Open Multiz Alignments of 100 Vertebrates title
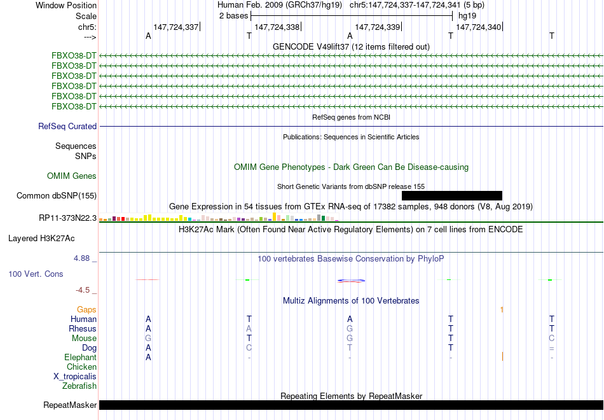This screenshot has width=604, height=420. 351,301
